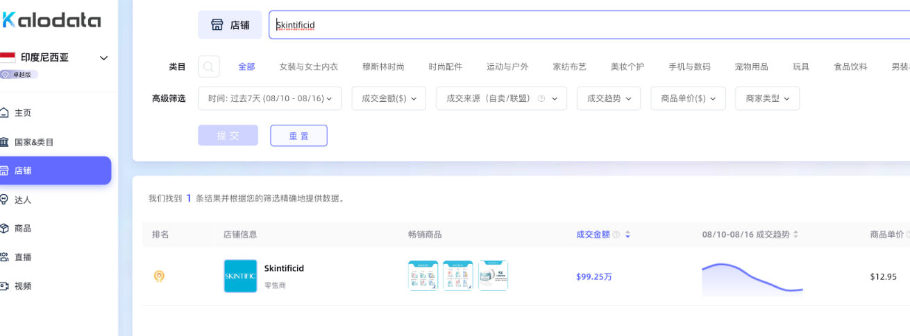This screenshot has width=910, height=336.
Task: Click the 重置 reset button
Action: tap(298, 135)
